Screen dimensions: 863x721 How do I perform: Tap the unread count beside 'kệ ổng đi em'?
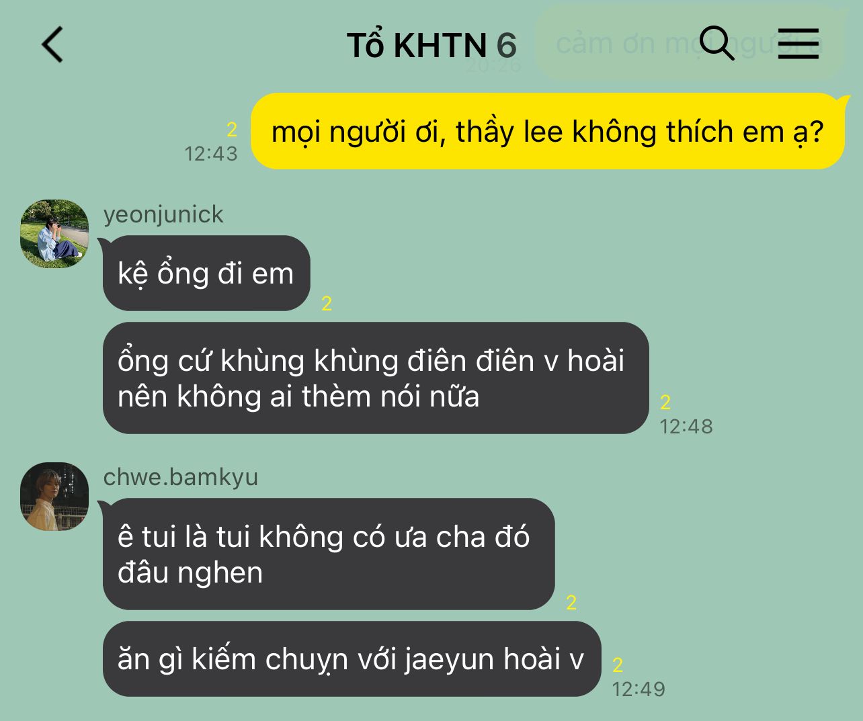coord(327,304)
